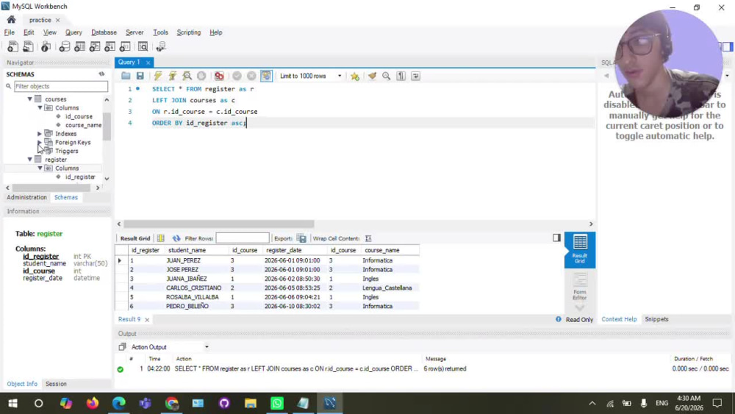Image resolution: width=735 pixels, height=414 pixels.
Task: Refresh result grid data icon
Action: [176, 238]
